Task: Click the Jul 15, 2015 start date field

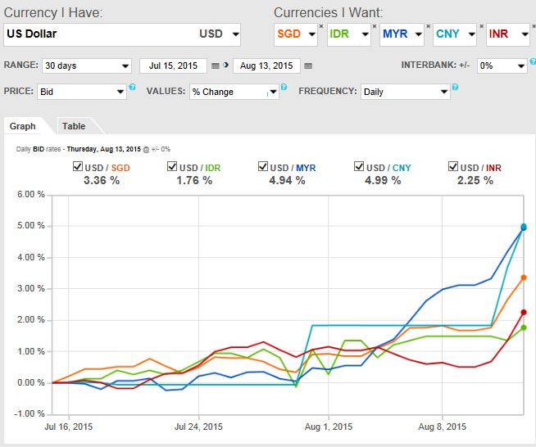Action: pyautogui.click(x=173, y=66)
